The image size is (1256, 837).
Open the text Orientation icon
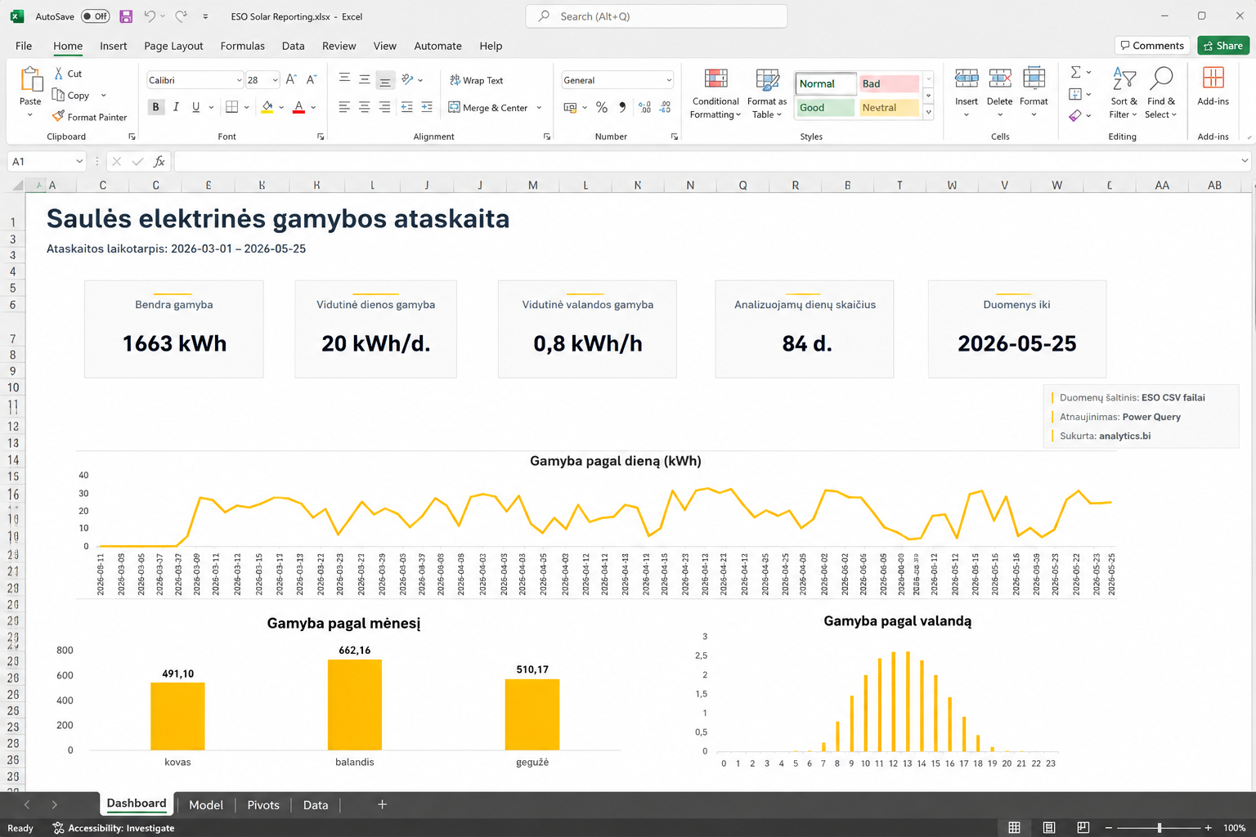407,80
